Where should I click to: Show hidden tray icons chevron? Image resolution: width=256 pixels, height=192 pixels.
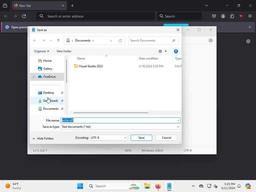click(x=193, y=186)
